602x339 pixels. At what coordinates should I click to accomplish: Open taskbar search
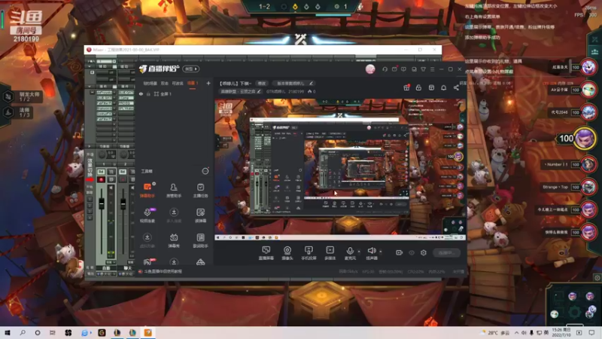23,332
